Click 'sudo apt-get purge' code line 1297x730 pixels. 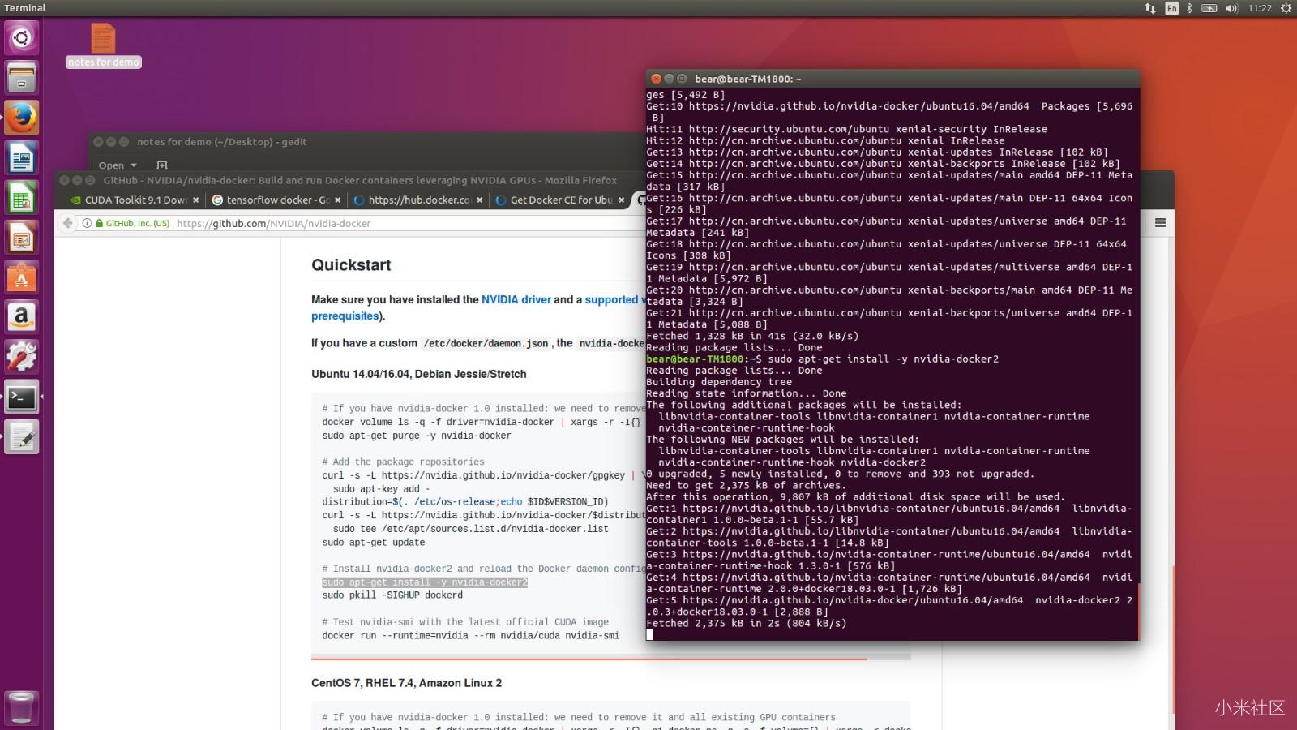click(417, 436)
